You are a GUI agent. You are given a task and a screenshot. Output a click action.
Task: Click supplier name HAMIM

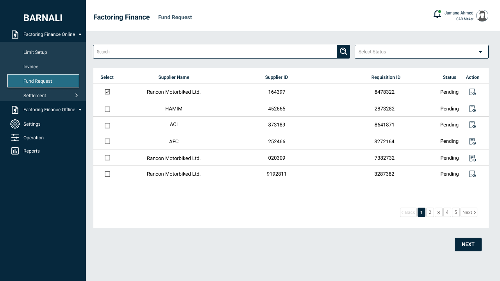[x=174, y=109]
